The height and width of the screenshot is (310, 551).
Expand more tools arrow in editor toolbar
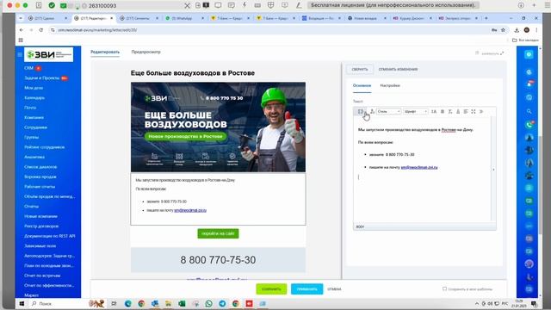tap(481, 111)
